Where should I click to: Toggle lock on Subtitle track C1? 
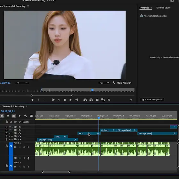tap(7, 122)
